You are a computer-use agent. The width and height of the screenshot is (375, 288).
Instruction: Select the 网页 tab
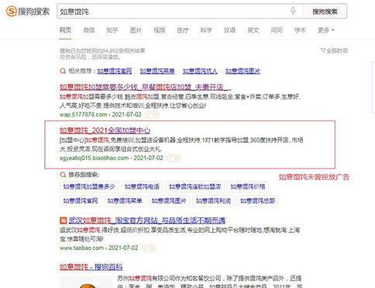tap(65, 30)
